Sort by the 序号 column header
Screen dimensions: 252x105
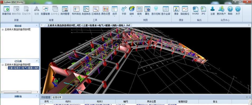pos(46,102)
